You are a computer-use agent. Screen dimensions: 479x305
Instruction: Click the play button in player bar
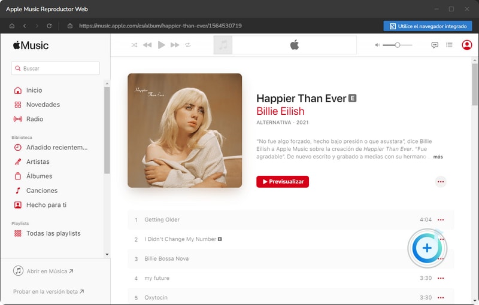coord(161,45)
